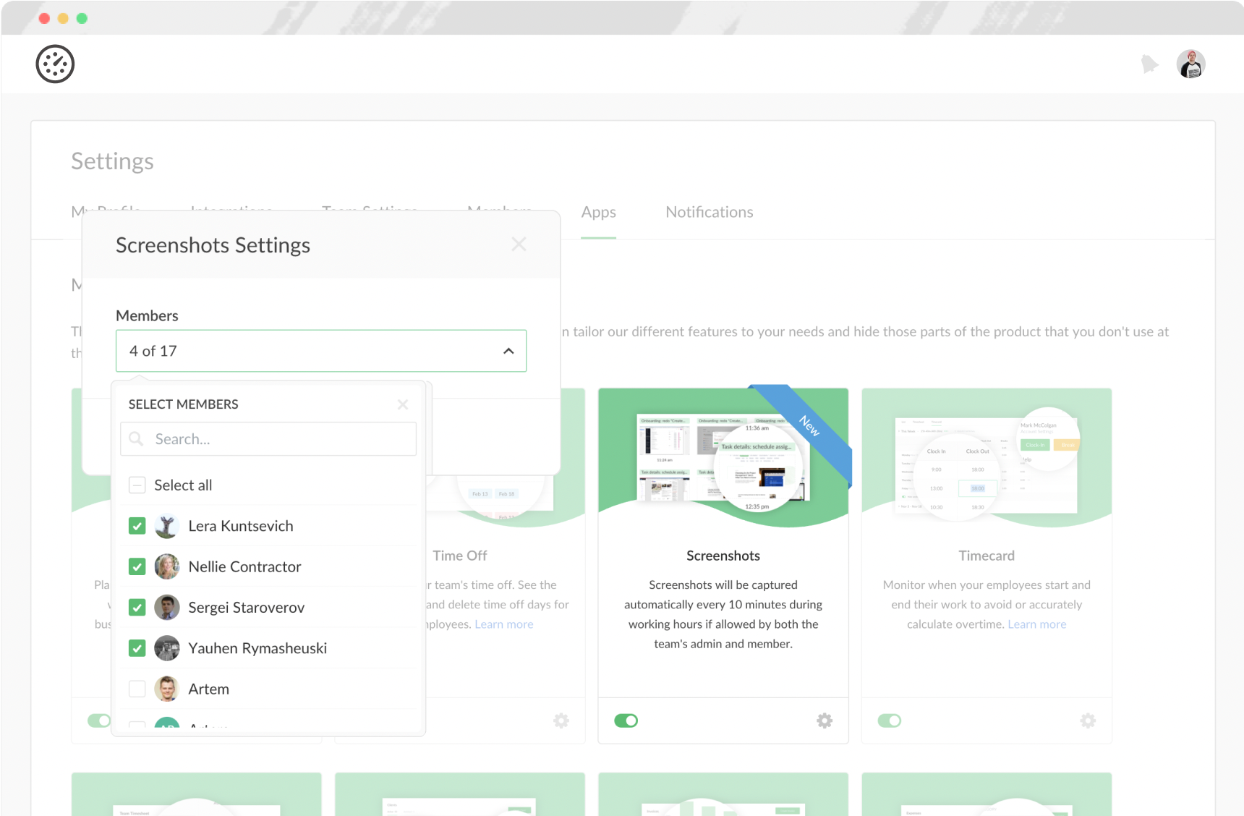Close the Select Members panel

tap(403, 404)
